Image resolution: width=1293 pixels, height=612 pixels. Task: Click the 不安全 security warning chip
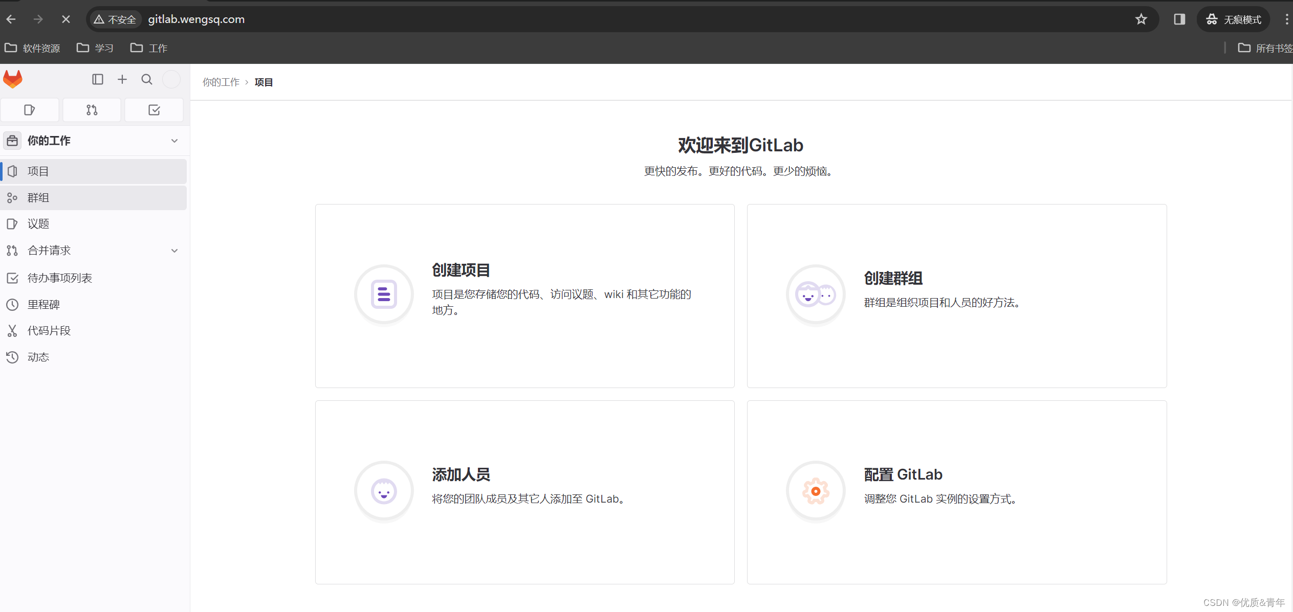[115, 19]
